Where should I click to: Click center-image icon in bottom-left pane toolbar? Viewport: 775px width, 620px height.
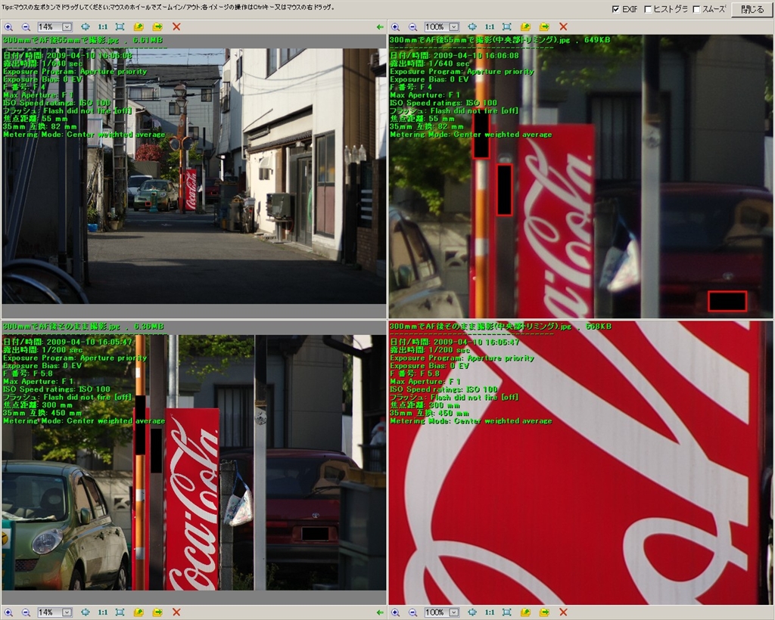86,612
